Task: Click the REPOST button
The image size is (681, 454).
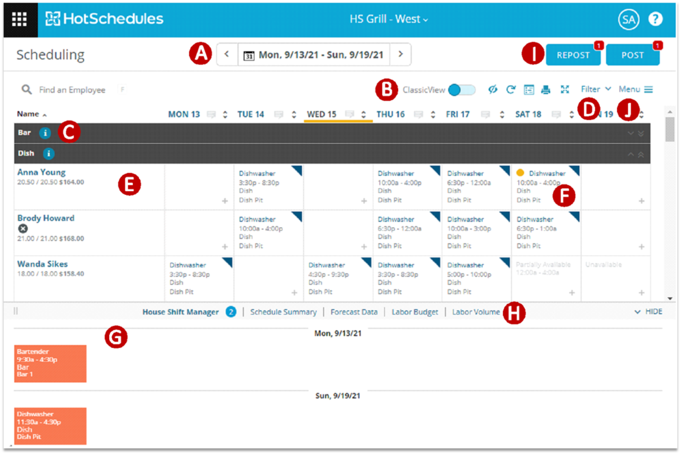Action: tap(573, 54)
